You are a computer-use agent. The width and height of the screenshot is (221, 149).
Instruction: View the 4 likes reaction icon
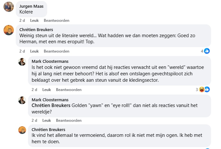[x=207, y=51]
